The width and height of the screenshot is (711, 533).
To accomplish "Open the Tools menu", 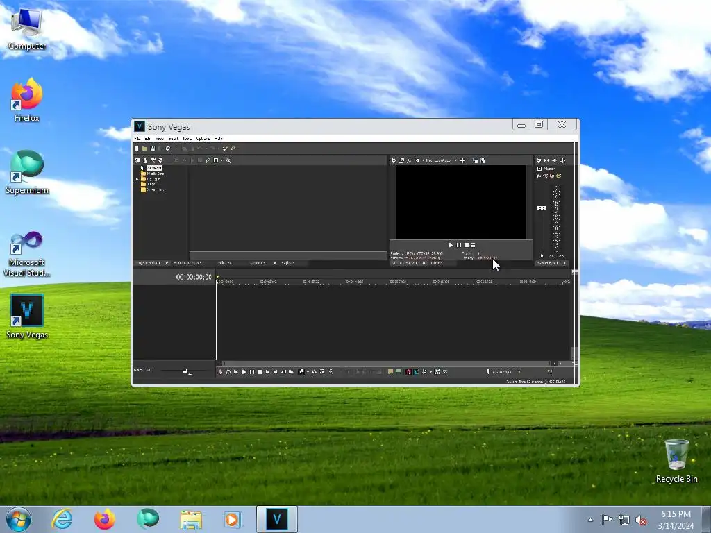I will tap(187, 138).
